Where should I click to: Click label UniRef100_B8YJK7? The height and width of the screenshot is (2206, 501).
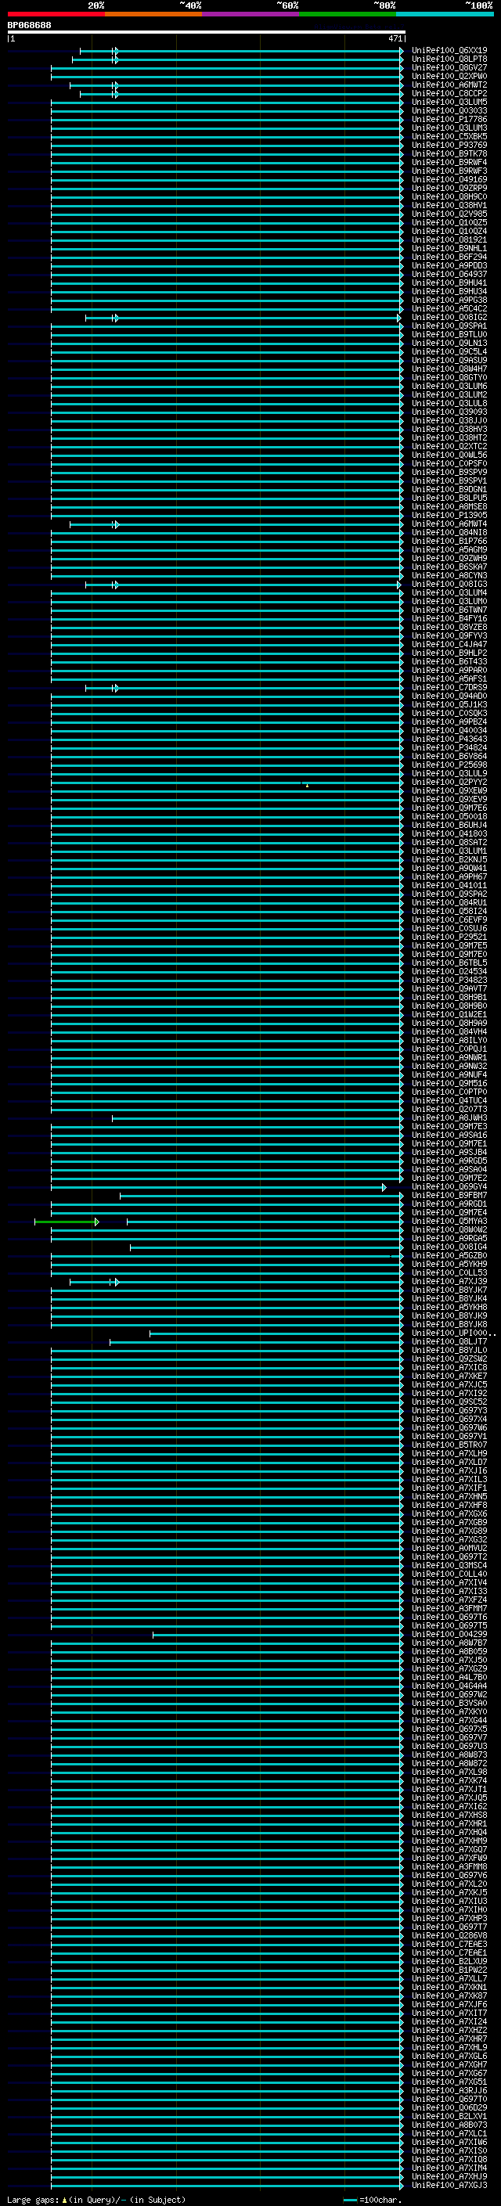[x=449, y=1290]
